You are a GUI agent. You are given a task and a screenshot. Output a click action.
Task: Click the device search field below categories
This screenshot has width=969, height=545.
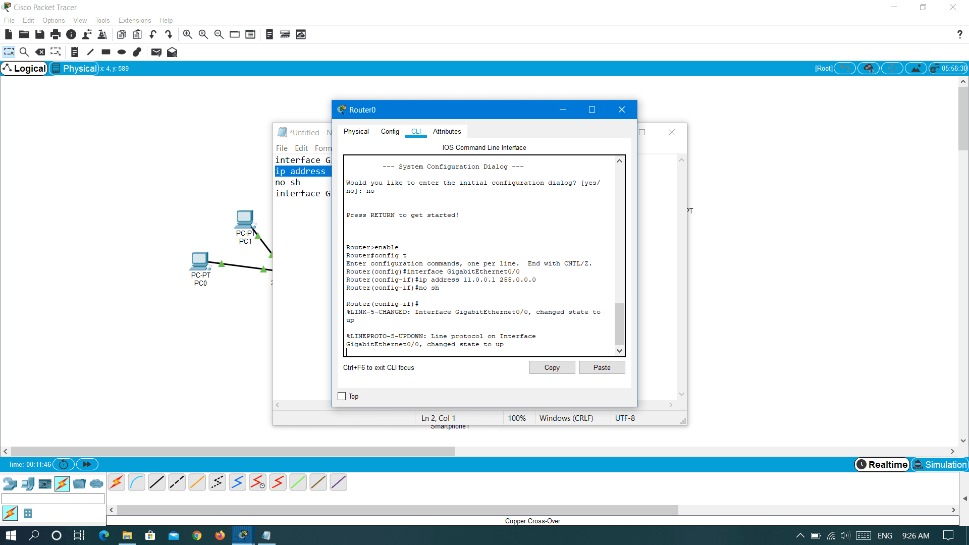click(x=53, y=499)
